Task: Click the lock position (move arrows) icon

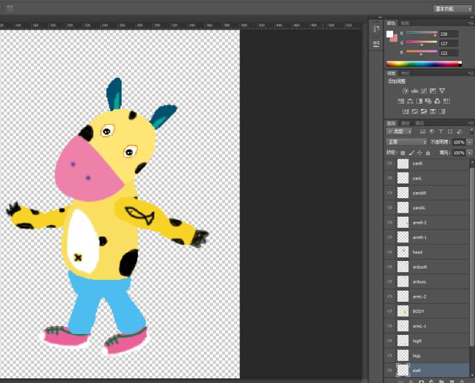Action: (x=420, y=153)
